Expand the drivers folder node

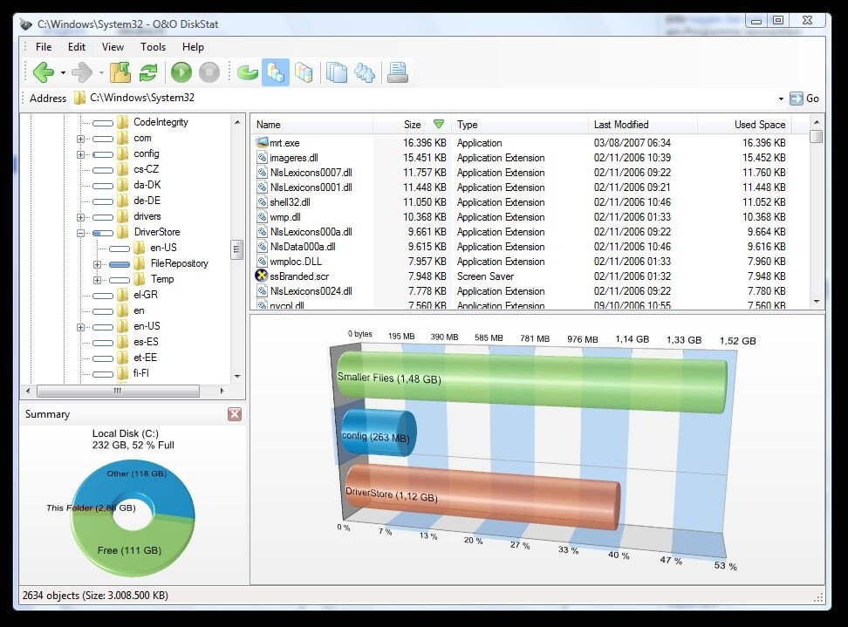80,217
